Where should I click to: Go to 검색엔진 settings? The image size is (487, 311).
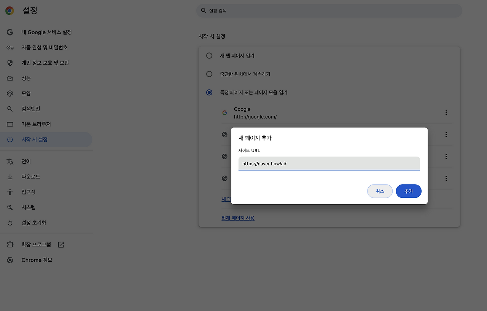pos(46,109)
